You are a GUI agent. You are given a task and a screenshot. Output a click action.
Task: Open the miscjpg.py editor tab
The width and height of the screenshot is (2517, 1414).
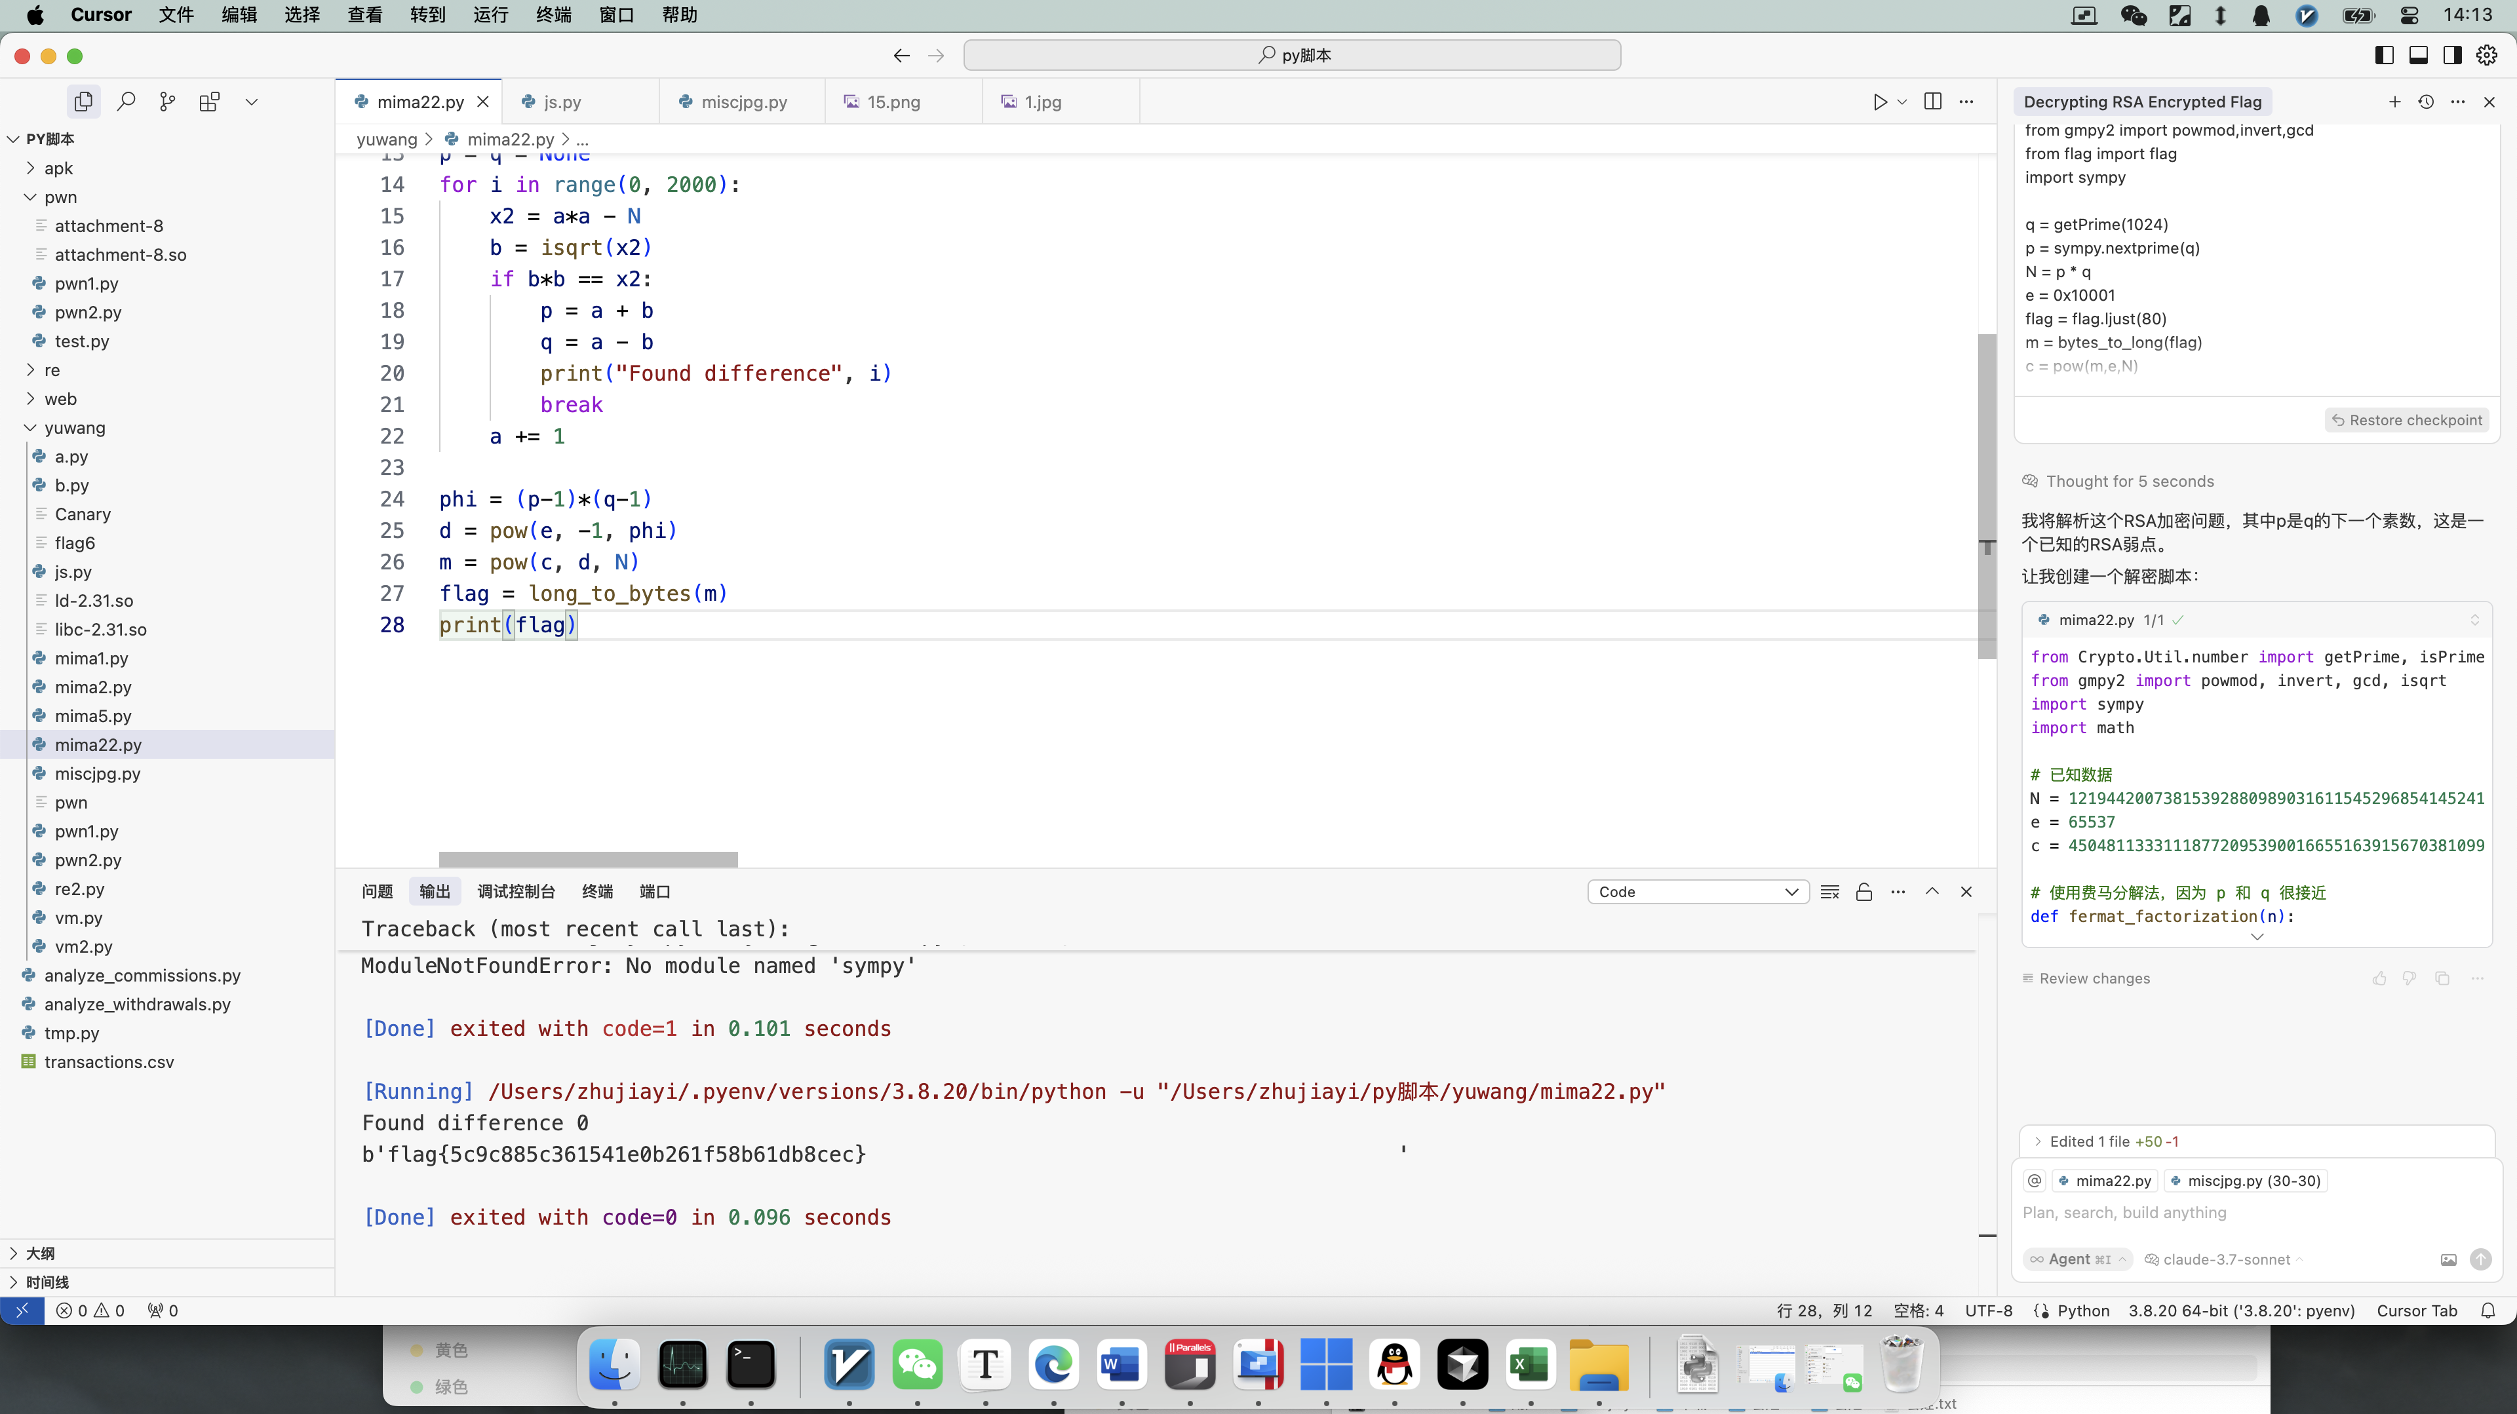tap(743, 102)
